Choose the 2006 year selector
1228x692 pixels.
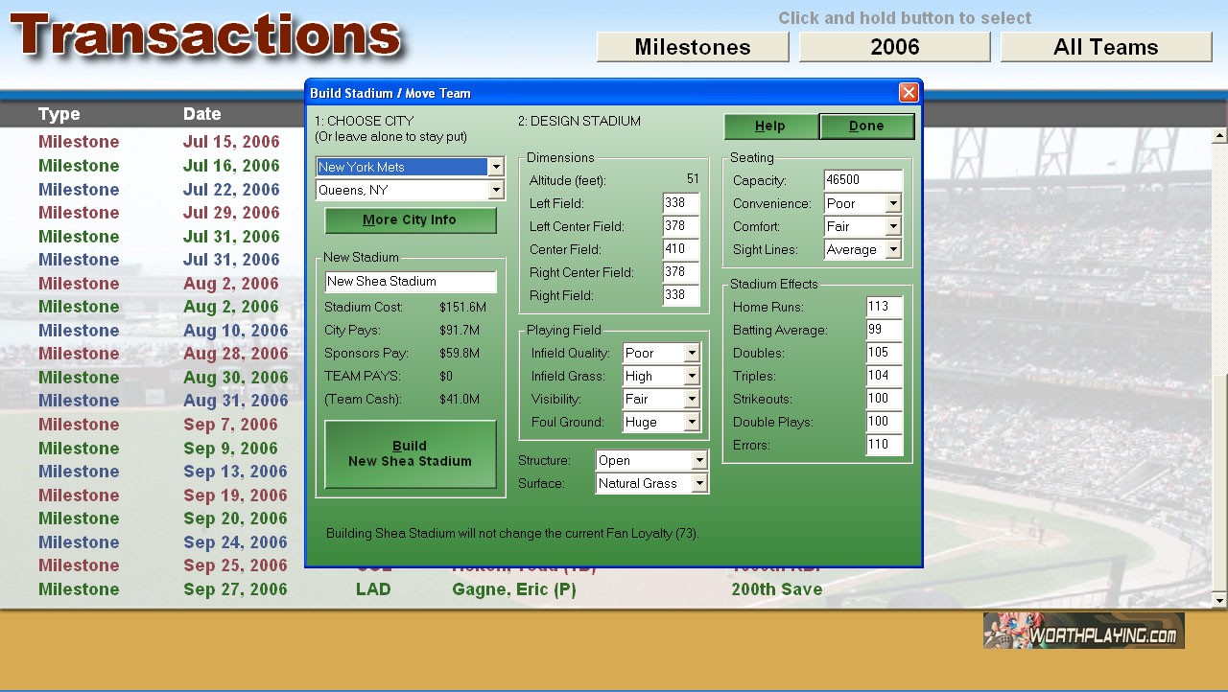point(894,47)
